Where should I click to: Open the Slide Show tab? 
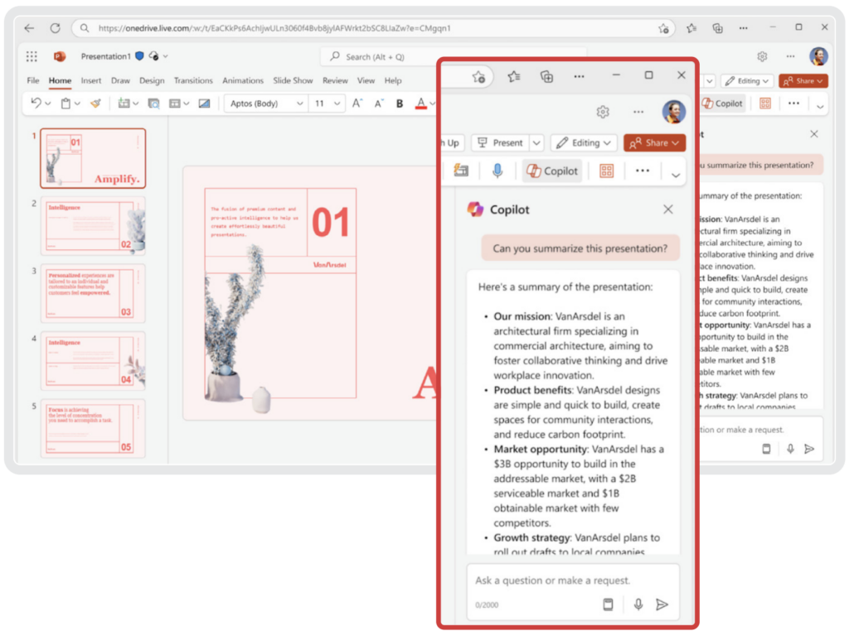click(x=293, y=80)
